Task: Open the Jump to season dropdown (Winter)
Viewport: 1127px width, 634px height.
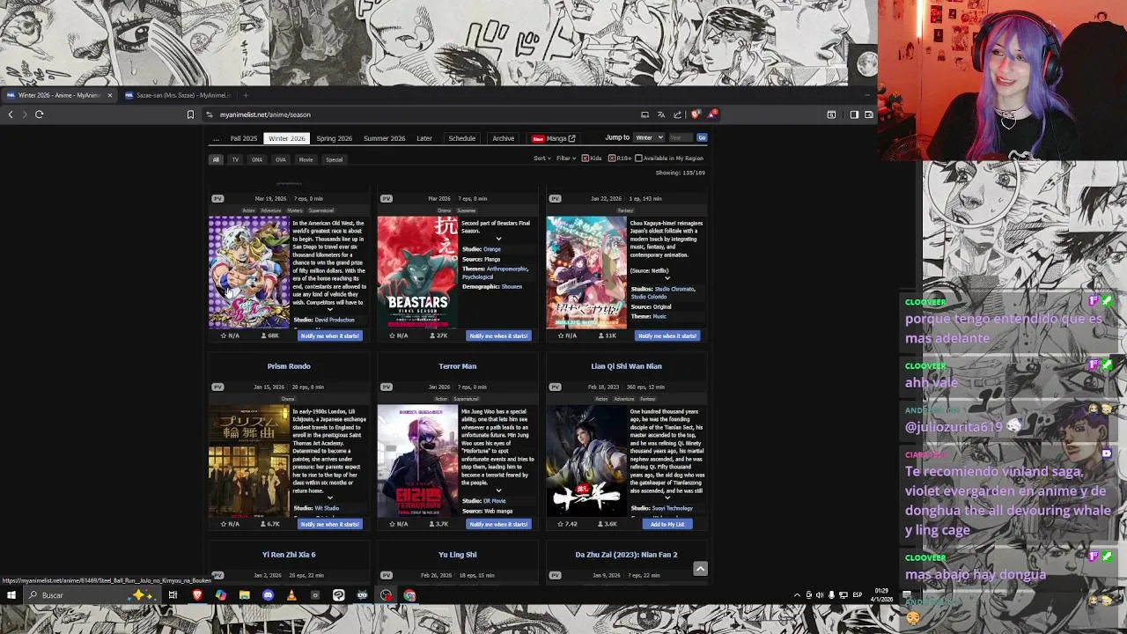Action: 649,137
